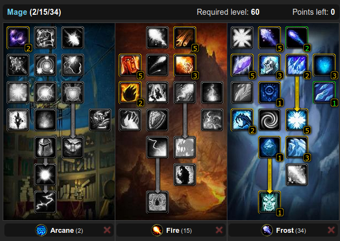Select Arcane talent with 2 points

pyautogui.click(x=18, y=38)
